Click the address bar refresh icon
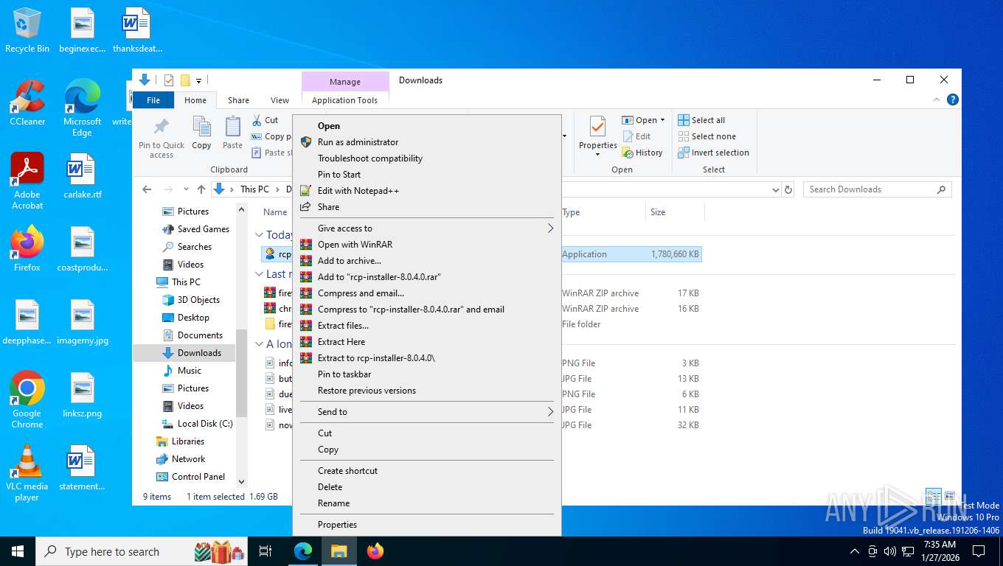Image resolution: width=1003 pixels, height=566 pixels. click(788, 189)
